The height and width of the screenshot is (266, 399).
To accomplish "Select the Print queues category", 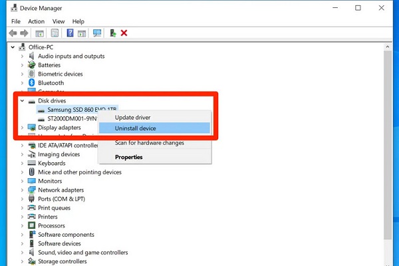I will click(54, 207).
